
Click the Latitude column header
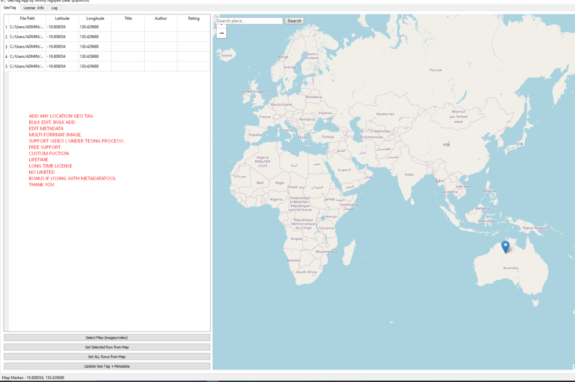[x=62, y=18]
